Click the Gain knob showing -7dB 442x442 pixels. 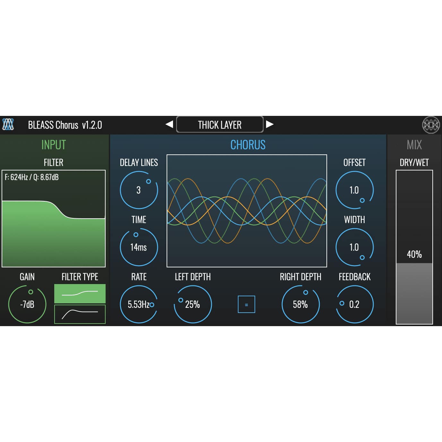pos(27,304)
